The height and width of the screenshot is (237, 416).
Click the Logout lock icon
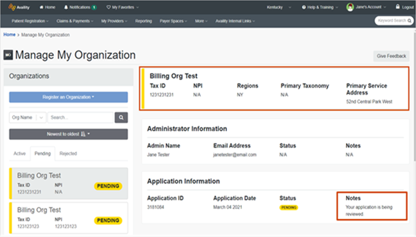(398, 7)
